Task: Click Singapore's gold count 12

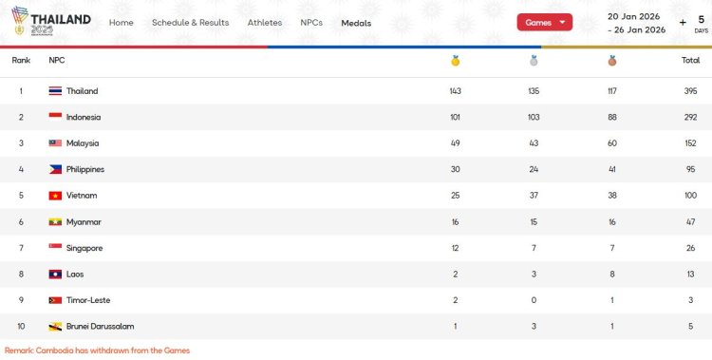Action: coord(455,248)
